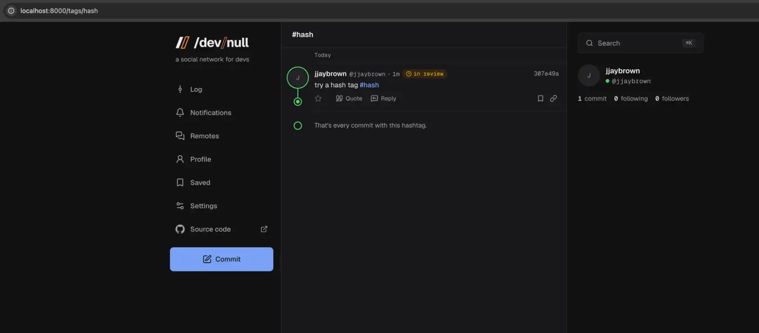
Task: Click the 'in review' status badge
Action: pyautogui.click(x=425, y=74)
